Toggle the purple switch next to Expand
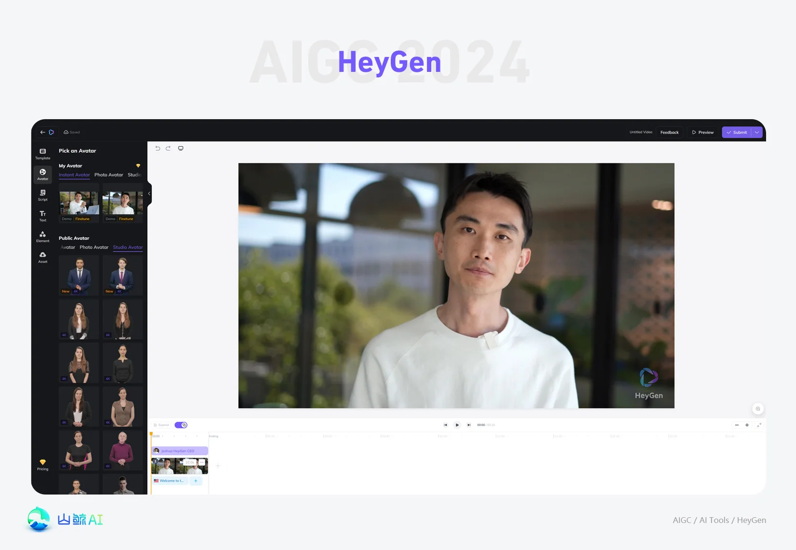The height and width of the screenshot is (550, 796). click(181, 425)
